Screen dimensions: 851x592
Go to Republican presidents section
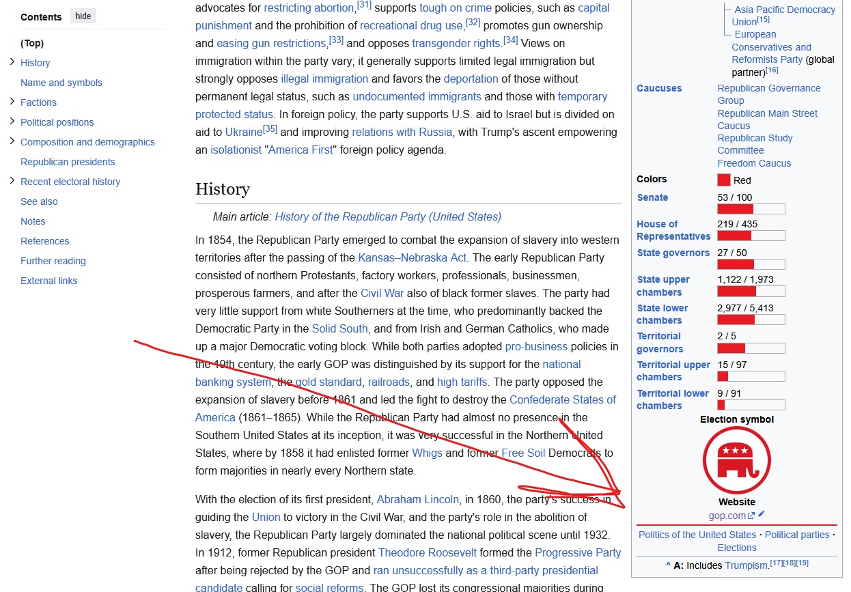click(x=68, y=162)
